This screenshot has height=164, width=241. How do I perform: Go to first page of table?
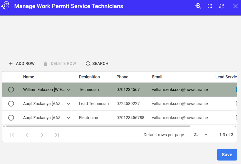[x=12, y=135]
